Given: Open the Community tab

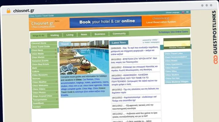Looking at the screenshot, I should point(119,34).
